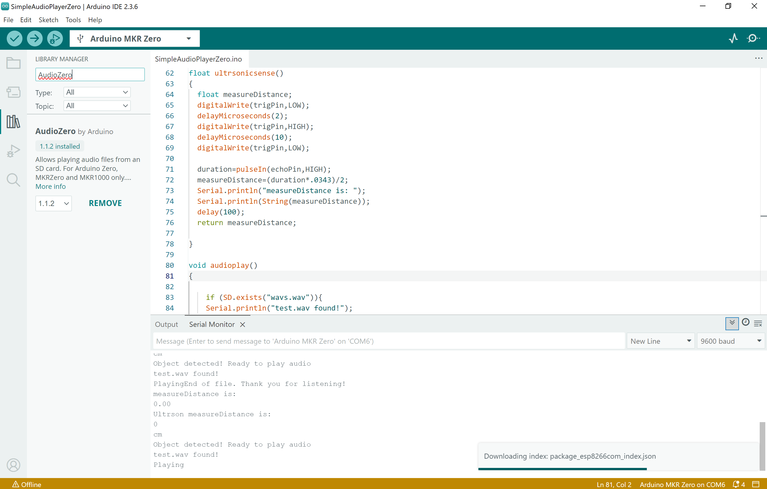Open the More info link for AudioZero
Image resolution: width=767 pixels, height=489 pixels.
pos(50,187)
